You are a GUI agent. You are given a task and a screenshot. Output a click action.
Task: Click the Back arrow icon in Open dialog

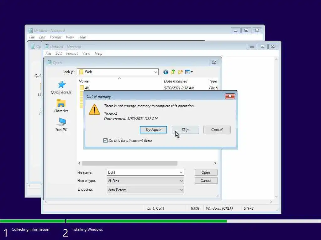(166, 72)
